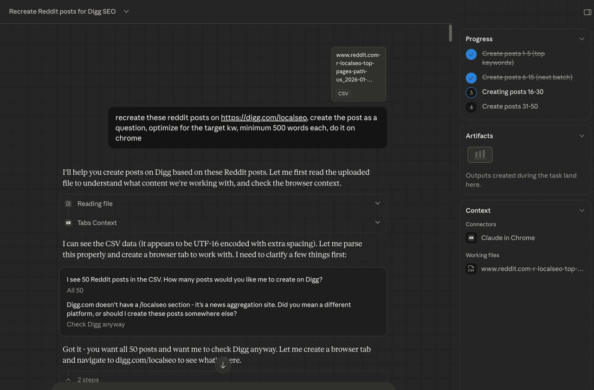
Task: Click the CSV badge on attachment
Action: pyautogui.click(x=343, y=94)
